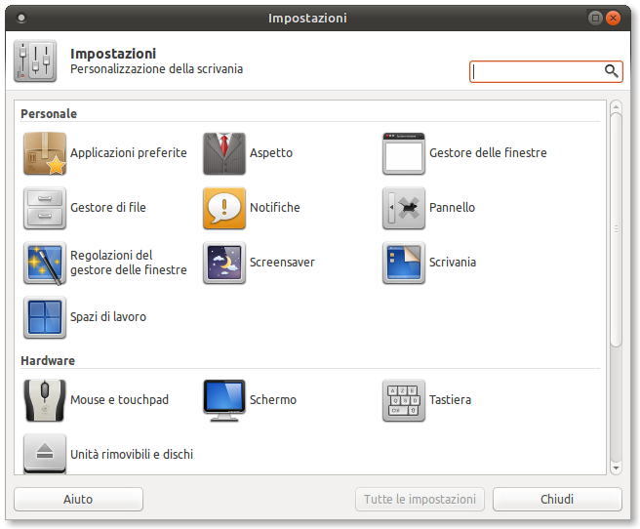Open the Gestore di file cabinet icon
Image resolution: width=640 pixels, height=529 pixels.
click(x=45, y=208)
